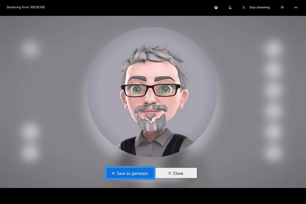
Task: Click the "Stop streaming" text label
Action: click(259, 7)
